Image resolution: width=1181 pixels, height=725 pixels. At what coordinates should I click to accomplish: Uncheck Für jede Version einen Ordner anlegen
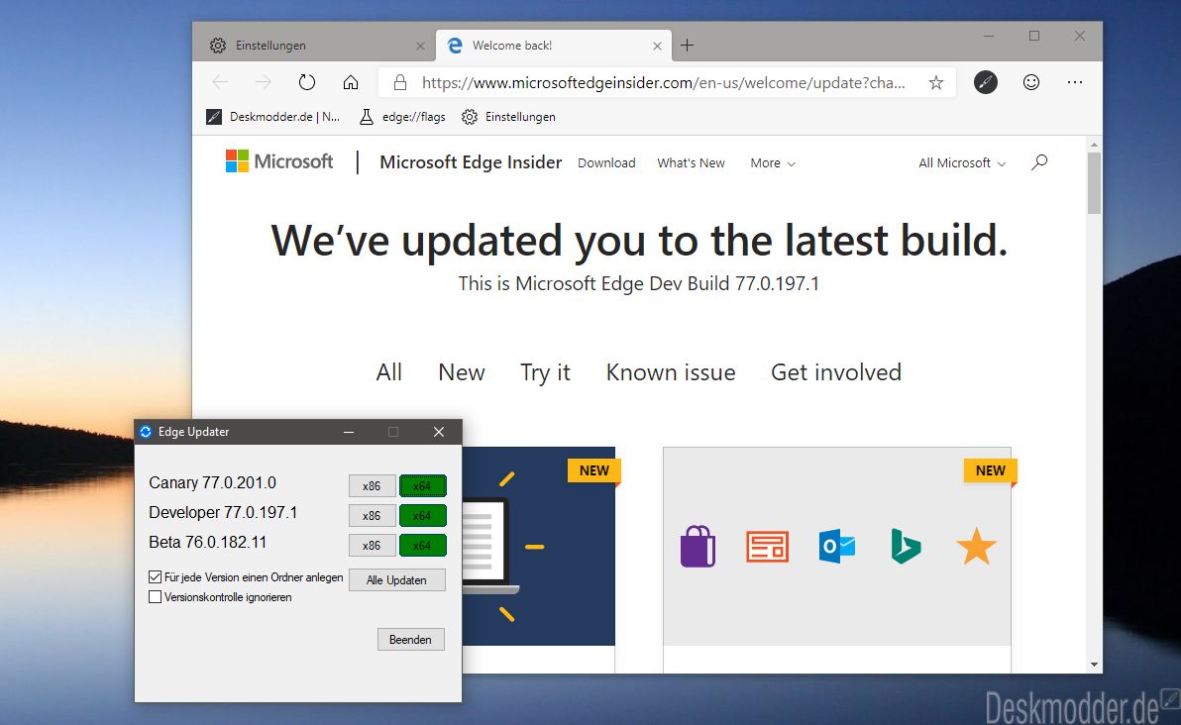(x=156, y=577)
